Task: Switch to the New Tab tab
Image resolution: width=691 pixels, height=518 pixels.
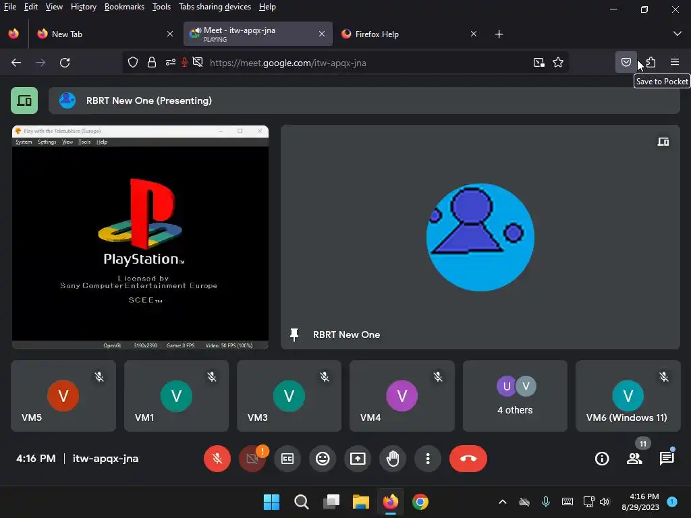Action: point(105,34)
